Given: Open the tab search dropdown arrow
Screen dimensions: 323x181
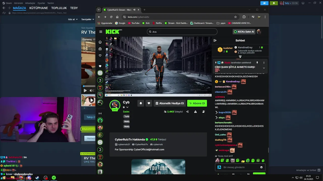Looking at the screenshot, I should tap(99, 10).
